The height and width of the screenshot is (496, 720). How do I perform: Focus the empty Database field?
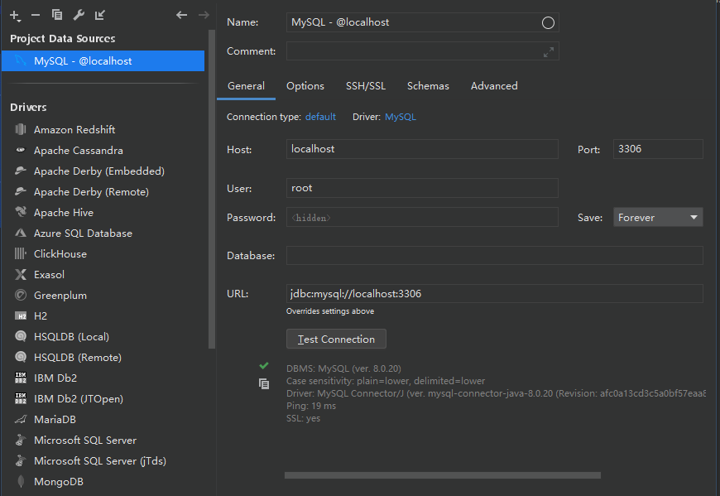[x=495, y=255]
